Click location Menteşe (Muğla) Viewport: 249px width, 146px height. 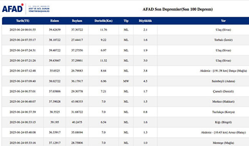coord(223,143)
